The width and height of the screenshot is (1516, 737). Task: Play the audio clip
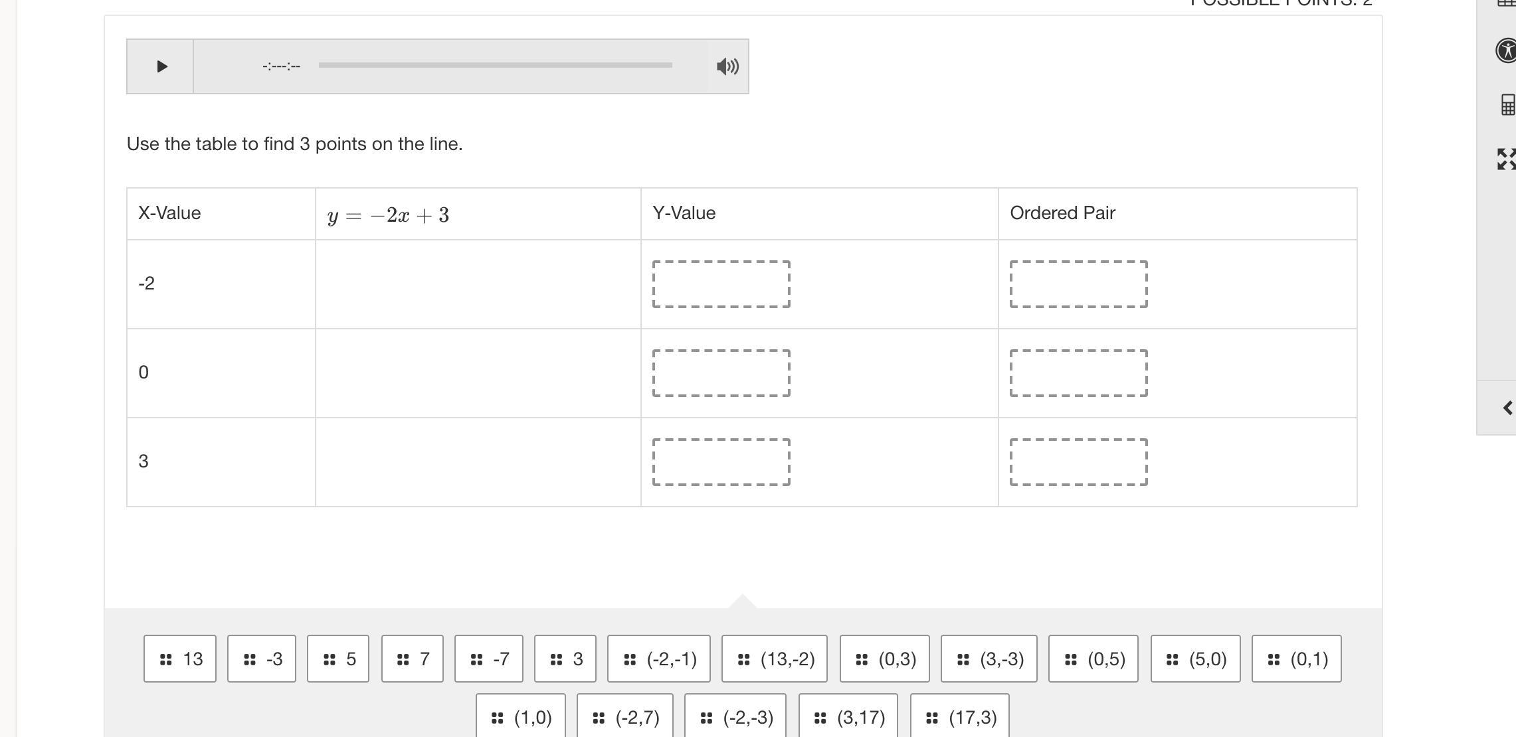coord(161,66)
